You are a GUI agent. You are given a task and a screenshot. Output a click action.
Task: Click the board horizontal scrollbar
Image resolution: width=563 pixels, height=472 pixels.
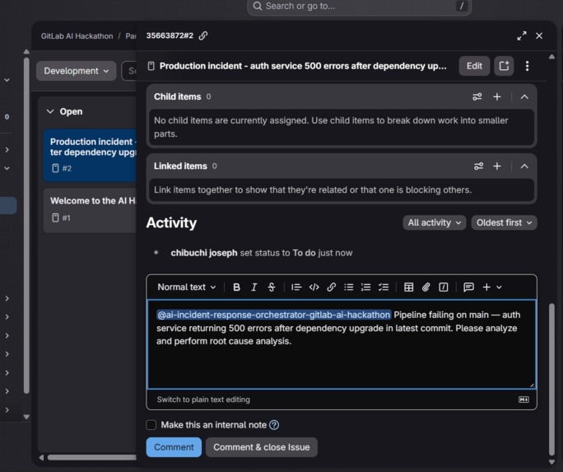click(x=92, y=457)
